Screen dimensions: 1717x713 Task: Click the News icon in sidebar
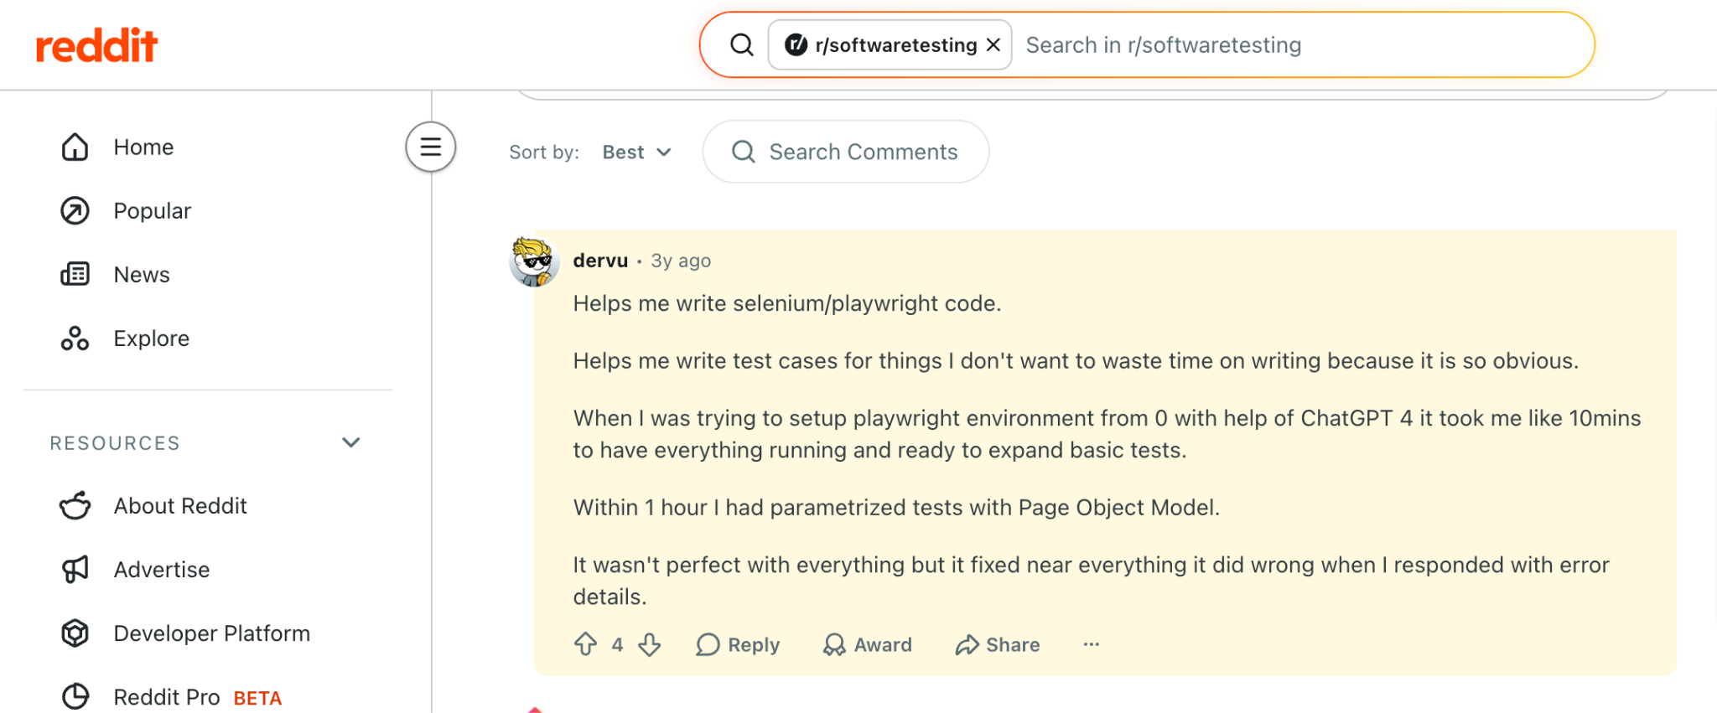pyautogui.click(x=75, y=274)
